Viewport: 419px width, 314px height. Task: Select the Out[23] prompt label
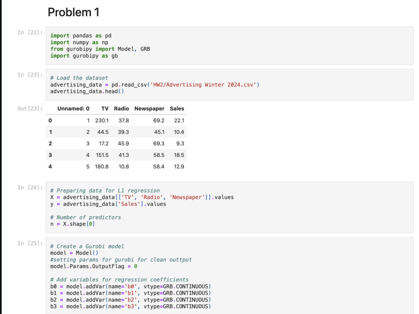(x=30, y=108)
